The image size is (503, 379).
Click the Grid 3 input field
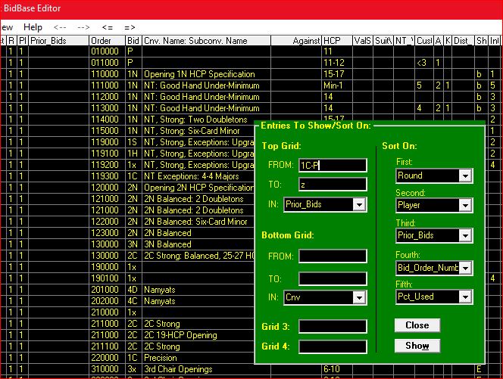pyautogui.click(x=332, y=327)
